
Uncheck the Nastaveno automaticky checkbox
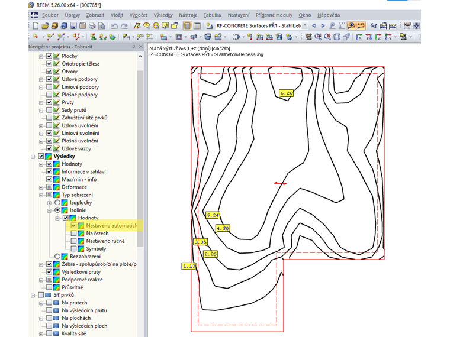[x=73, y=226]
